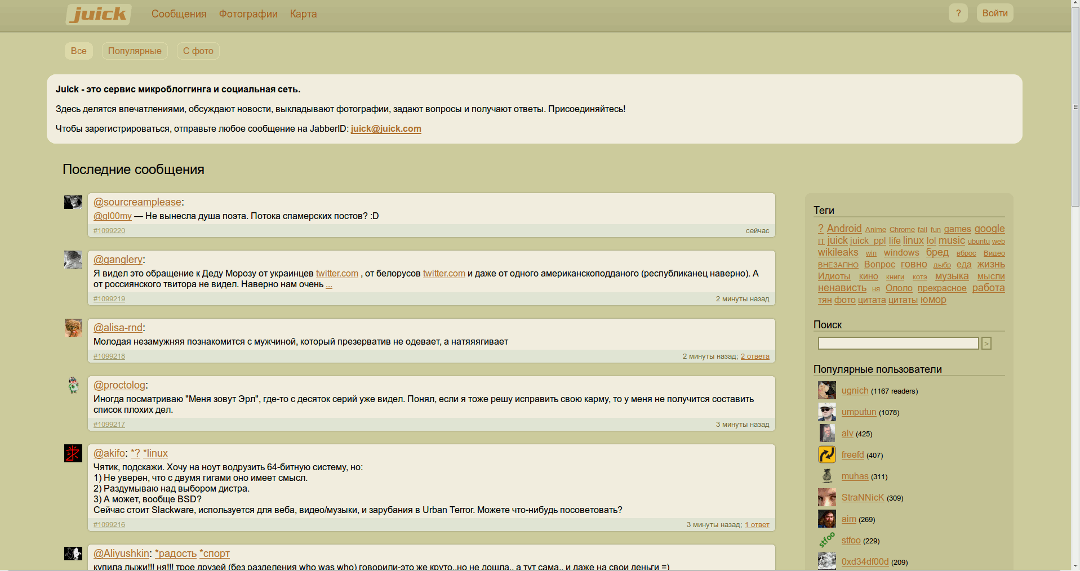
Task: Click 0xd34df00d's avatar in popular users
Action: tap(827, 561)
